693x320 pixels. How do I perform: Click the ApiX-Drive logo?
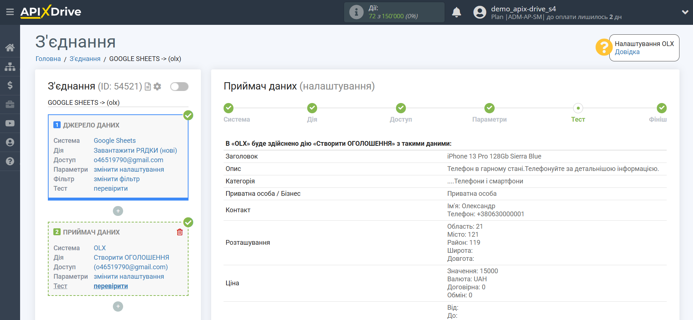point(51,12)
